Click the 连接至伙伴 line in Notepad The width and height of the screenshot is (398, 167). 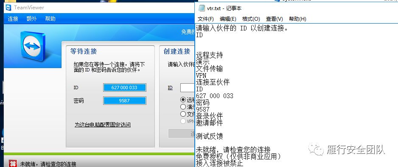[x=213, y=82]
